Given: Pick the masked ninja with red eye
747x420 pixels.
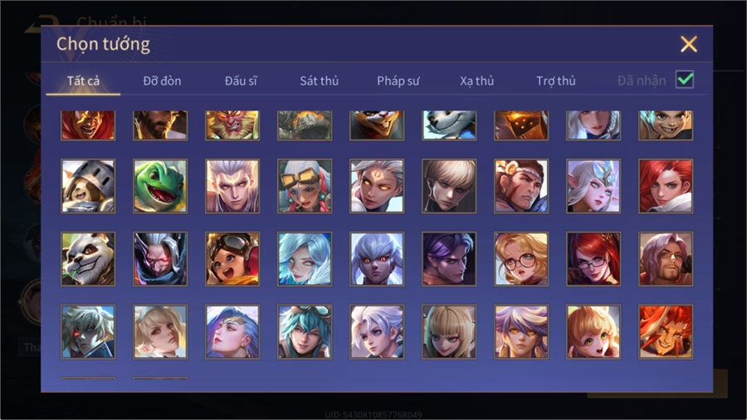Looking at the screenshot, I should [x=160, y=259].
